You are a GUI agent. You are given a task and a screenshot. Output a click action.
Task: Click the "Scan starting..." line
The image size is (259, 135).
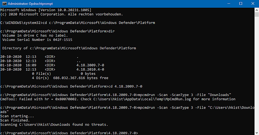(17, 116)
